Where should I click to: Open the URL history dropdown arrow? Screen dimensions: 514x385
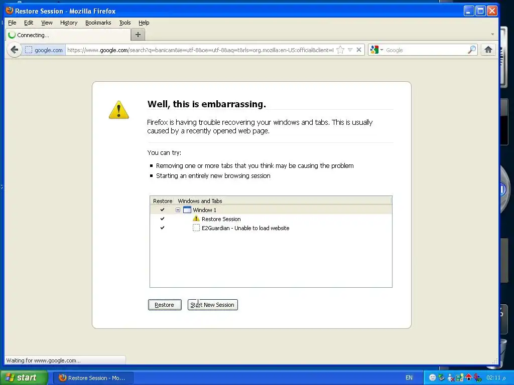coord(350,50)
